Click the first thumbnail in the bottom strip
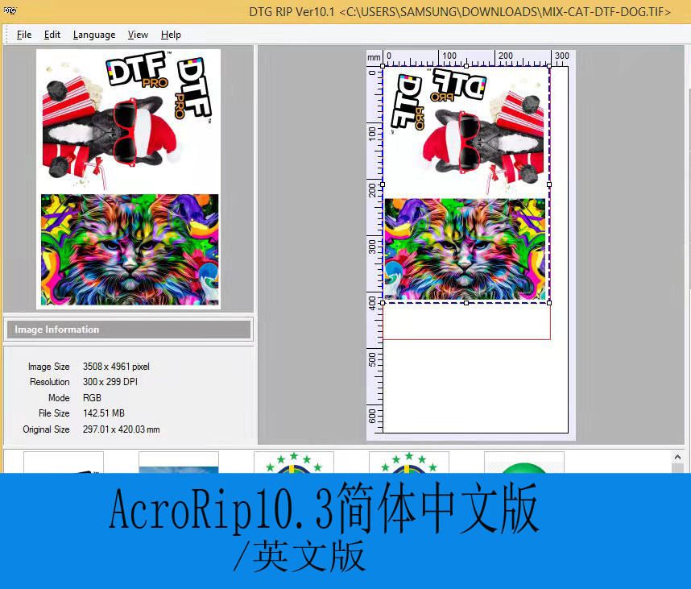 (63, 467)
